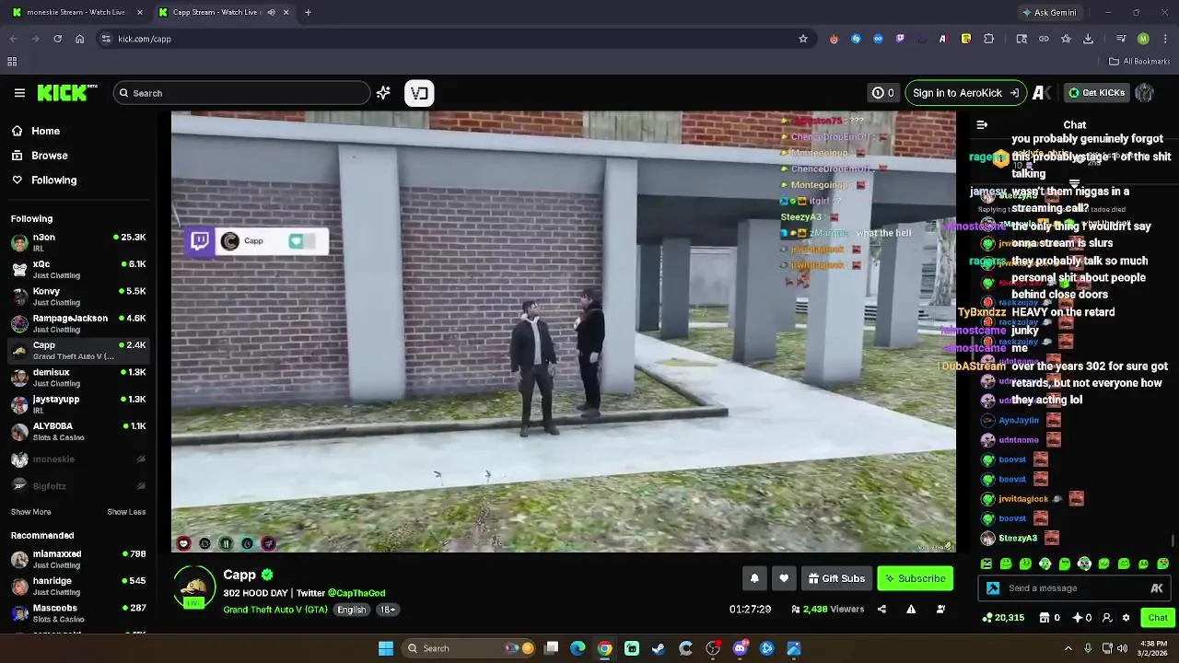Screen dimensions: 1179x663
Task: Open Discord from the taskbar
Action: (x=740, y=648)
